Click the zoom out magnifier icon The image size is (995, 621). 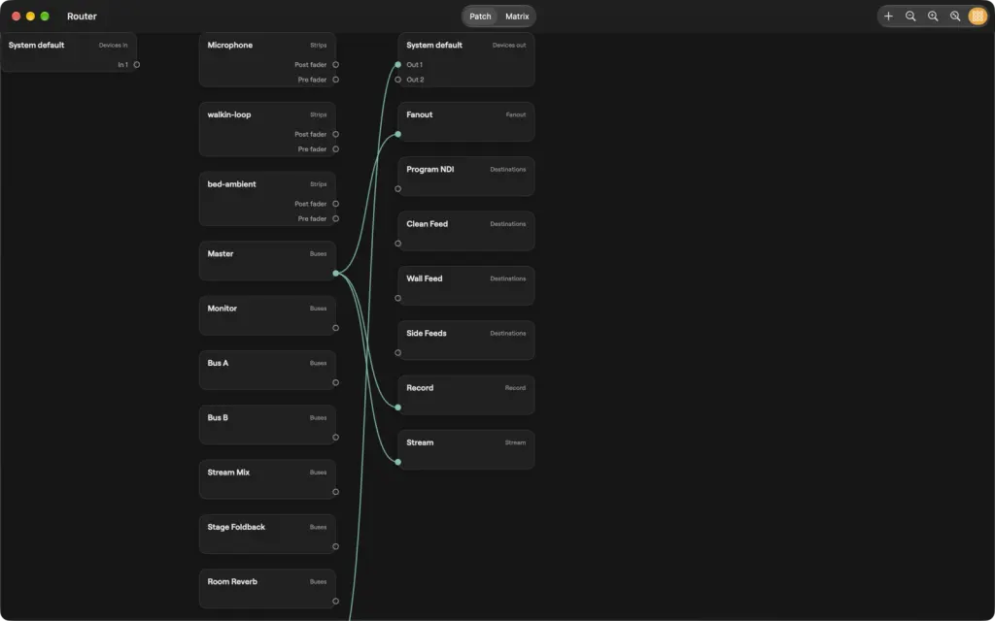(x=910, y=16)
